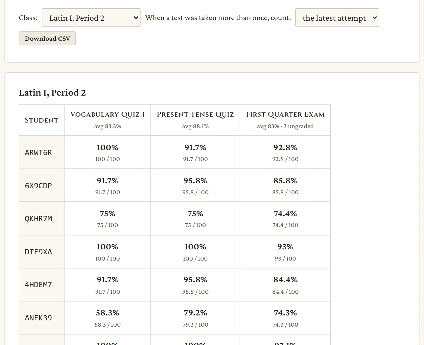Click the Student column header
The height and width of the screenshot is (345, 424).
tap(42, 120)
